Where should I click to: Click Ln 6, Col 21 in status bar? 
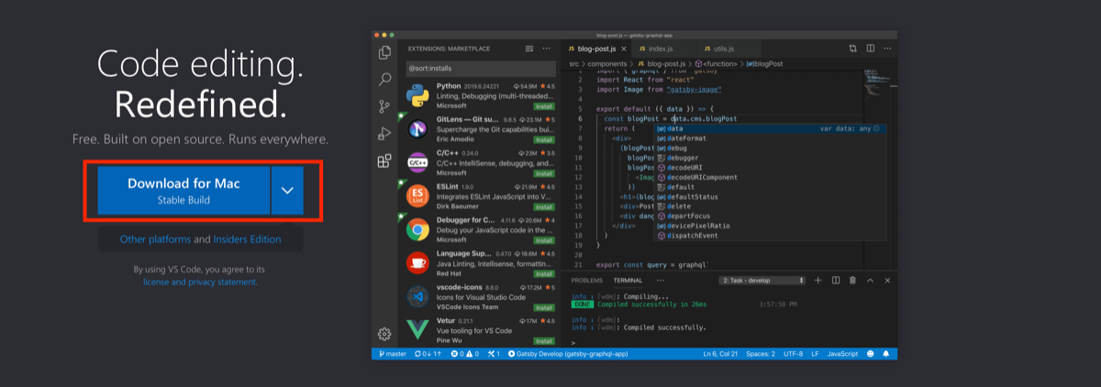click(x=720, y=353)
